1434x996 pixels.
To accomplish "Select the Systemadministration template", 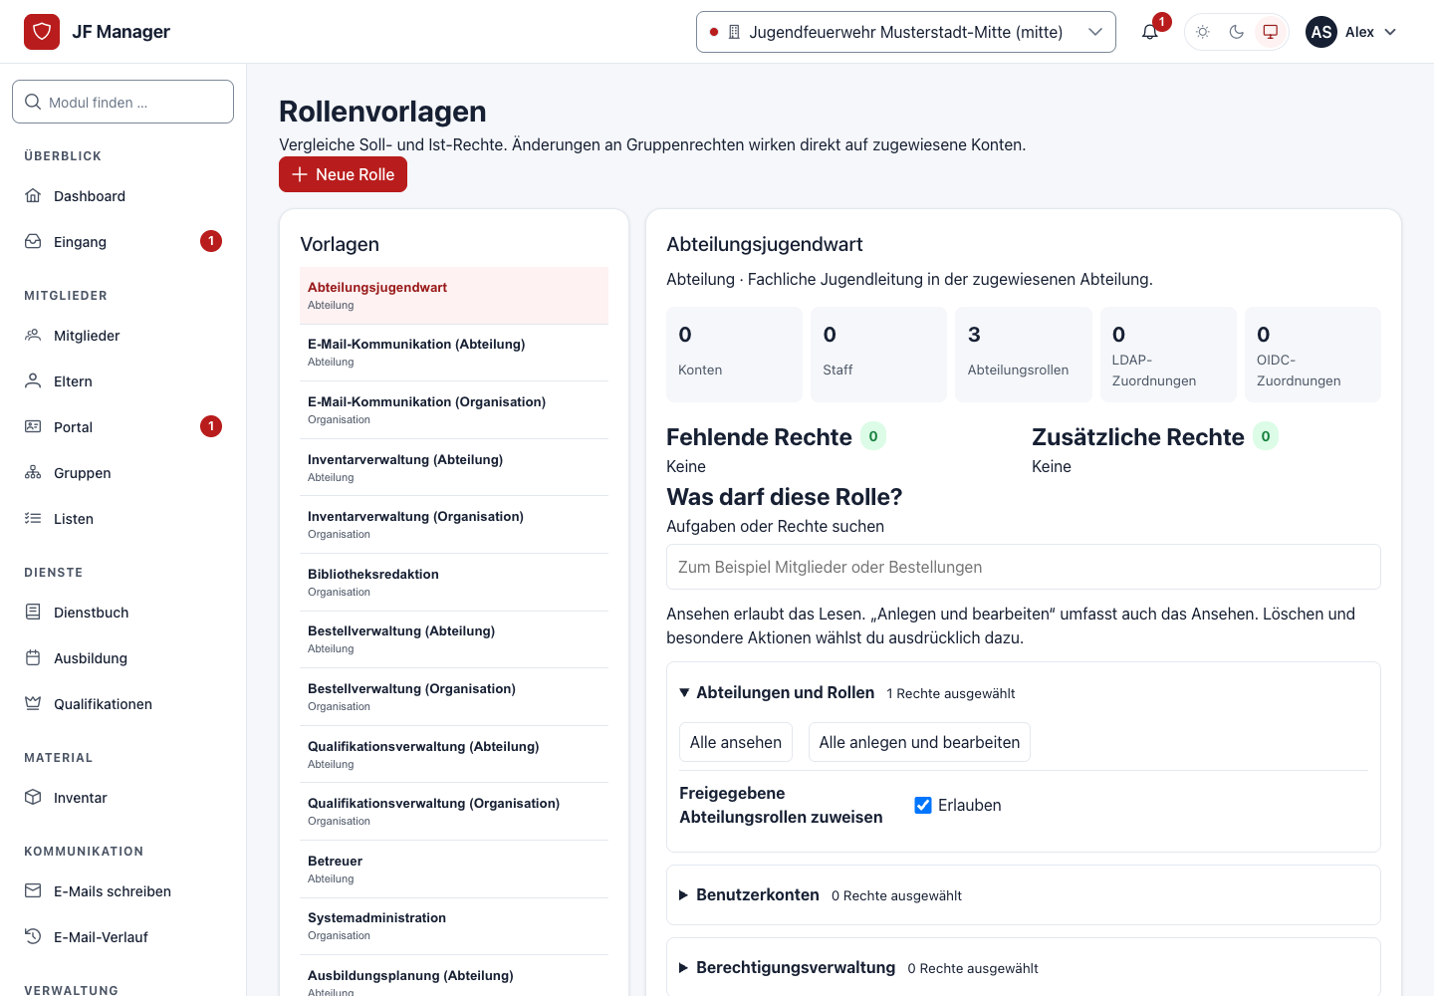I will click(454, 926).
